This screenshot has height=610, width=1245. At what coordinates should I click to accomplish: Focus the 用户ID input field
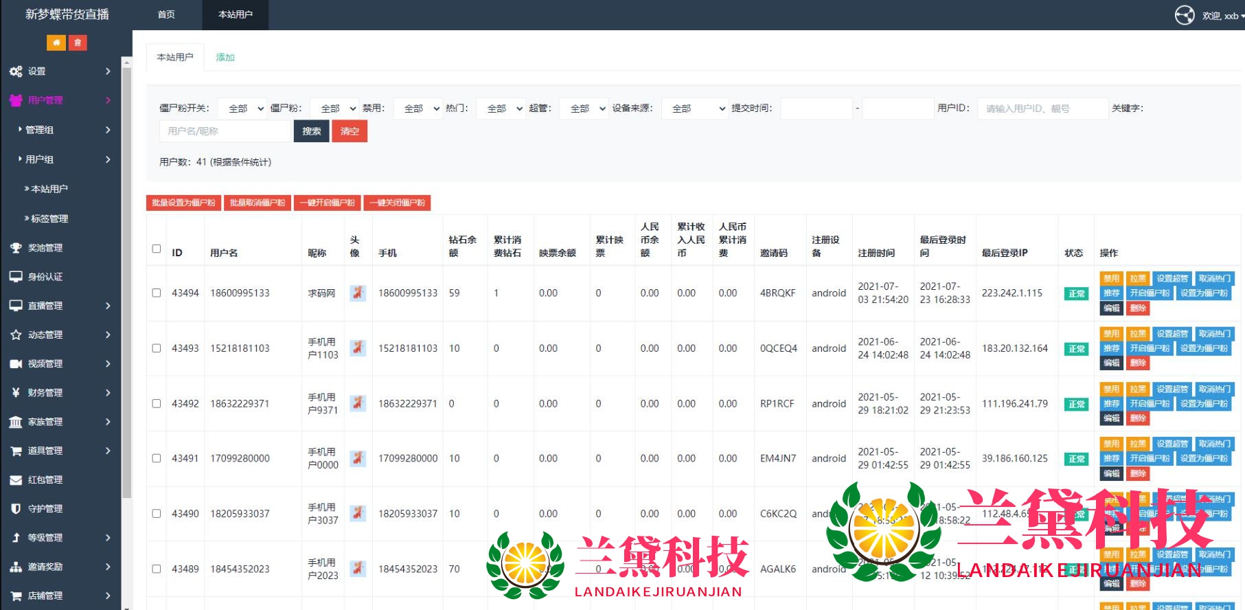(1042, 109)
